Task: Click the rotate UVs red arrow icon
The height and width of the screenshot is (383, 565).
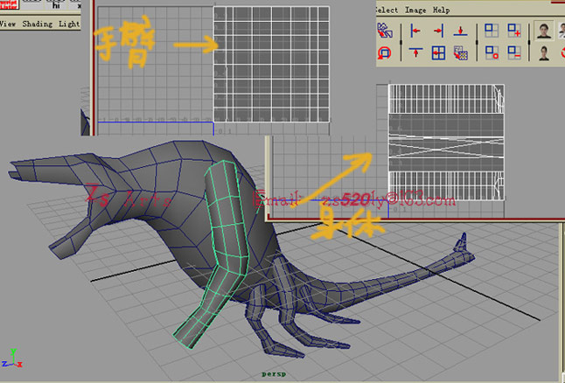Action: click(x=384, y=52)
